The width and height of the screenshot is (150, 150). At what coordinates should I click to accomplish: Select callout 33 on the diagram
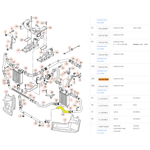[31, 86]
